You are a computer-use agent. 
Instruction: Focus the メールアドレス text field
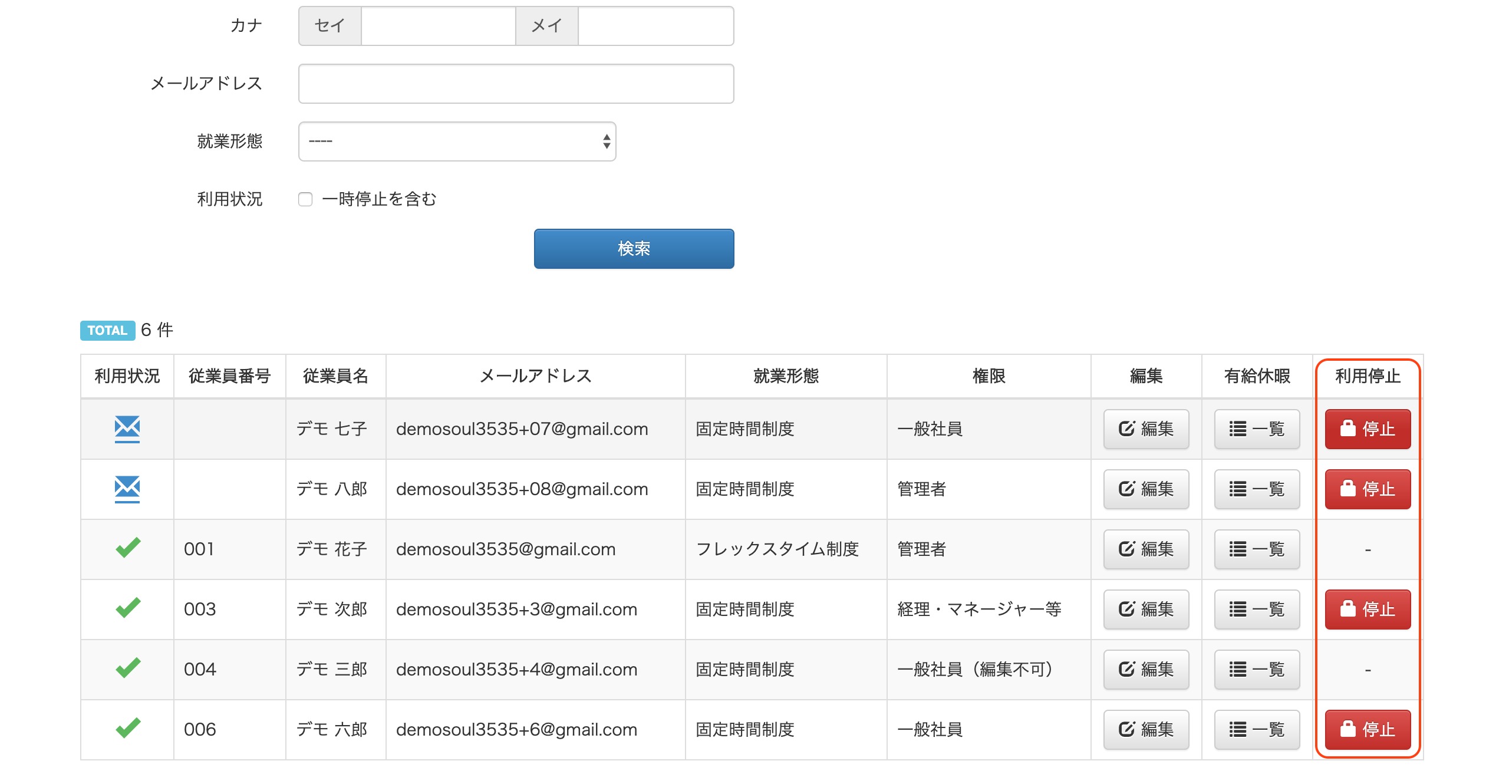[x=516, y=84]
